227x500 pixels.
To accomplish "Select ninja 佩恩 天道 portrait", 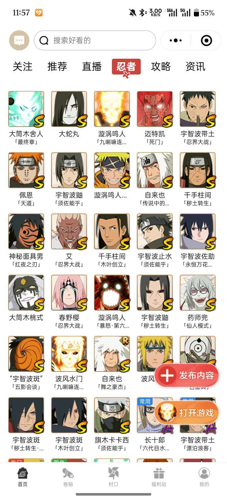I will tap(26, 170).
